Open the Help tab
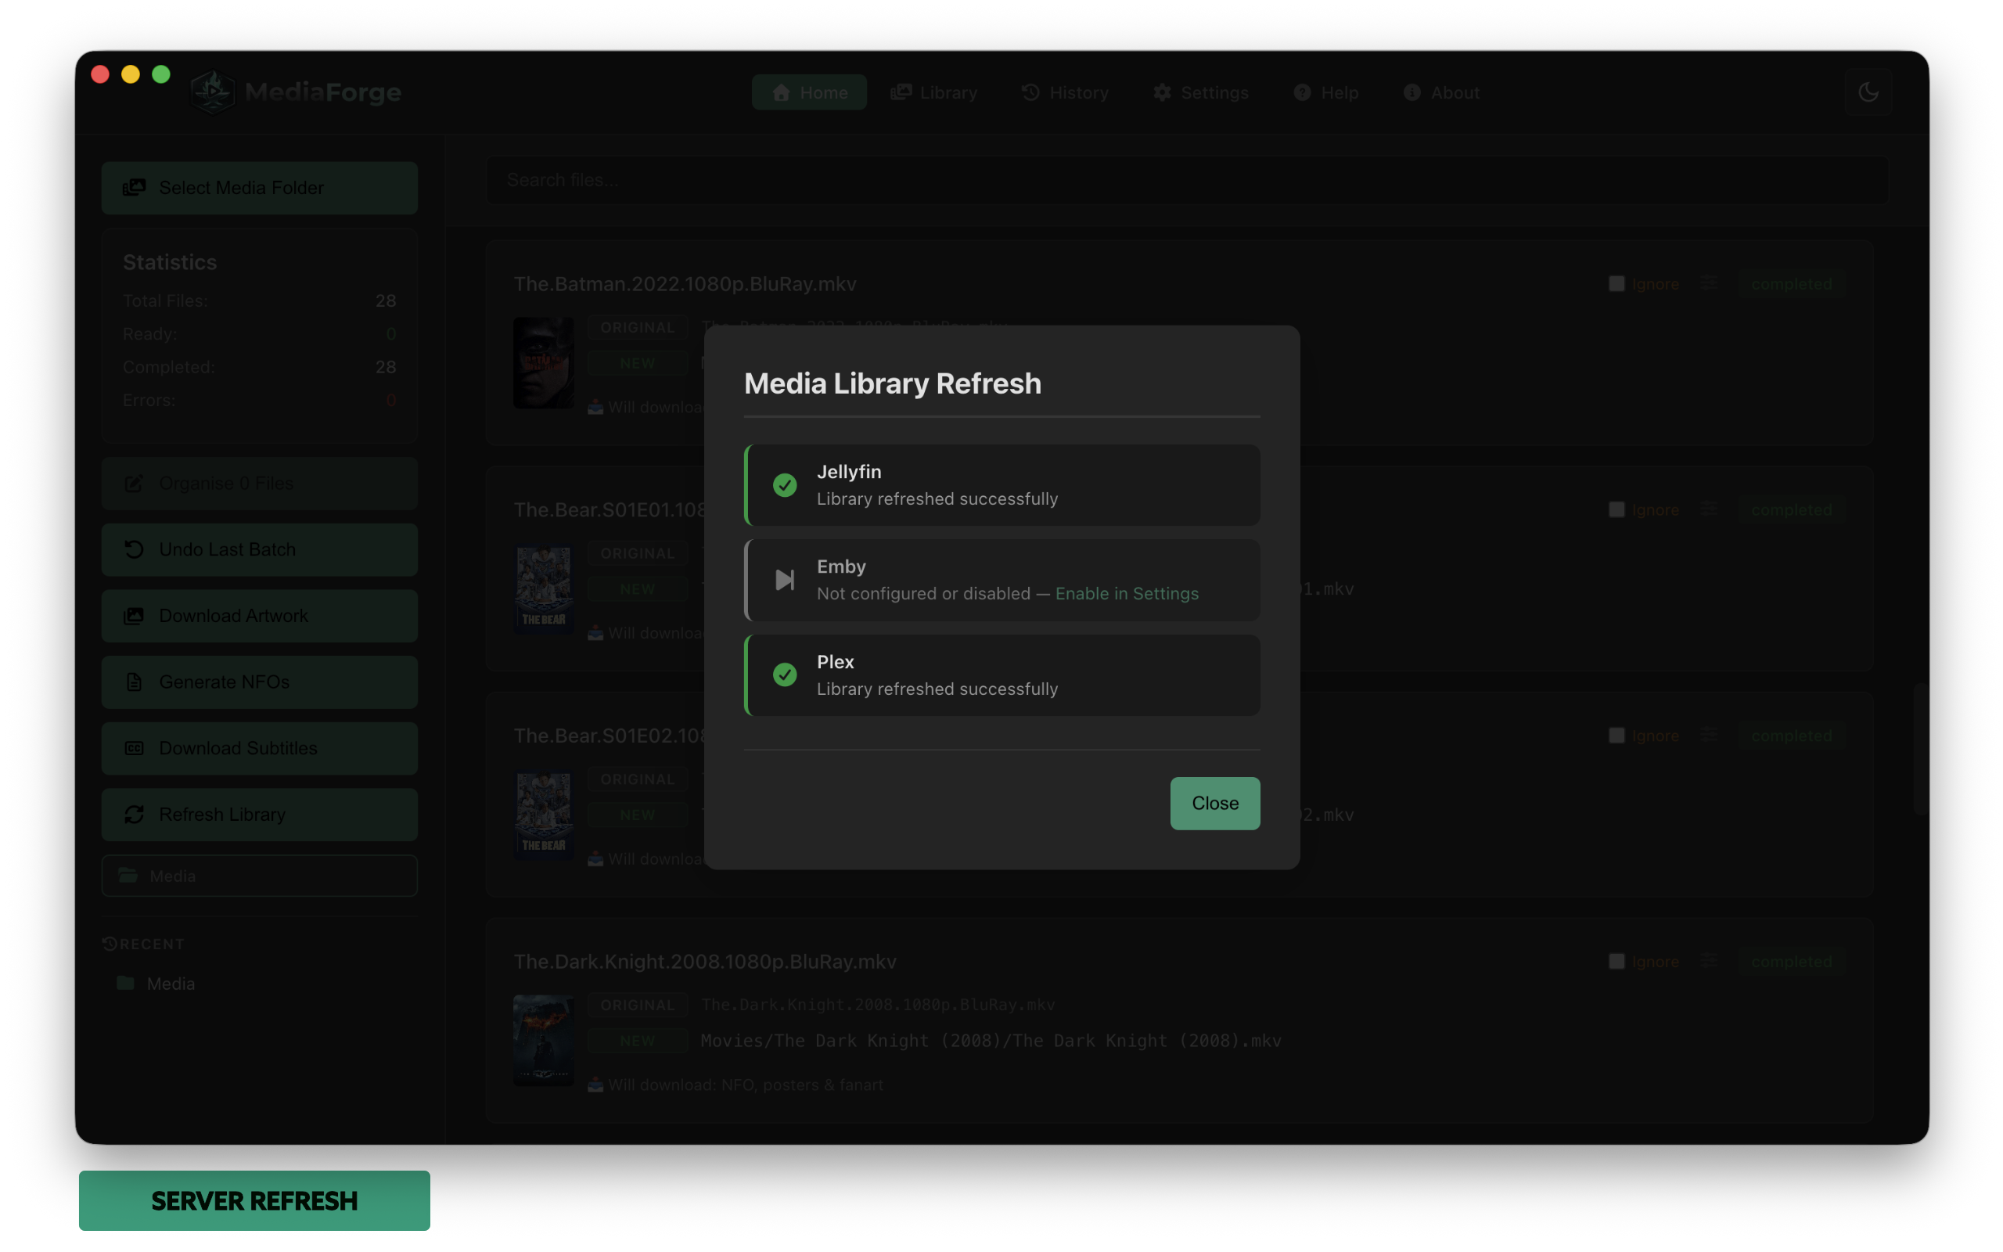 (1326, 92)
